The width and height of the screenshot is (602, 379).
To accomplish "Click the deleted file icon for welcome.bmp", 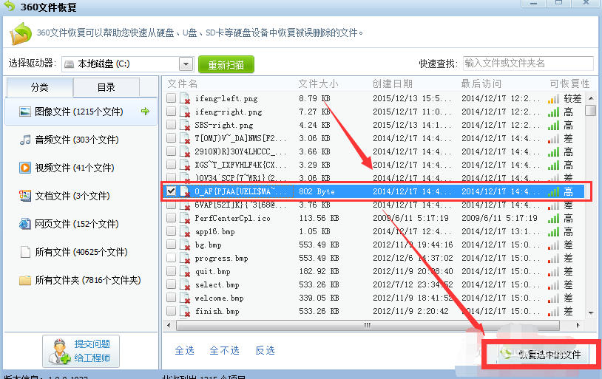I will pos(185,298).
